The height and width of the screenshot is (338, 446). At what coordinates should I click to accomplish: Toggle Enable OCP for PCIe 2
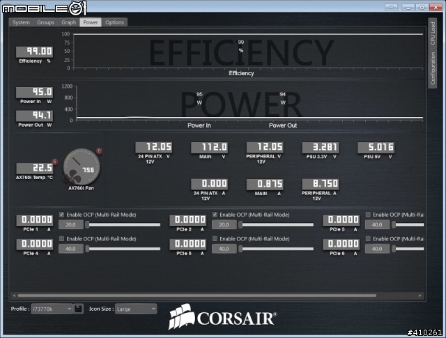click(215, 215)
